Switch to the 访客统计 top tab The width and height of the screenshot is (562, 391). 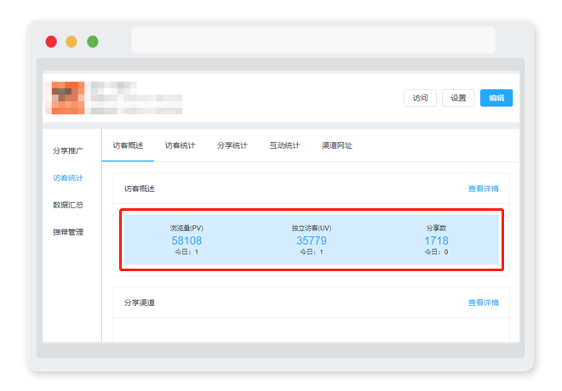(180, 145)
